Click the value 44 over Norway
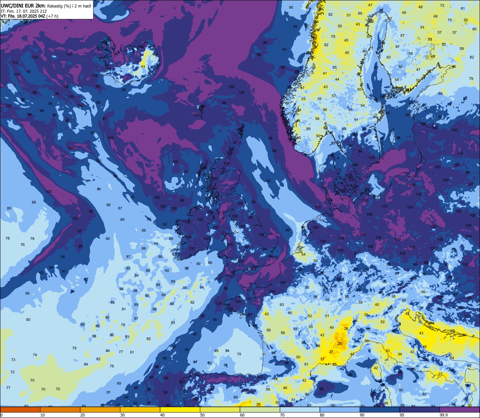 337,79
